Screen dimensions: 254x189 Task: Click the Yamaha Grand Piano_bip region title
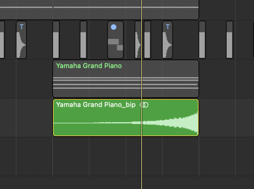click(96, 105)
